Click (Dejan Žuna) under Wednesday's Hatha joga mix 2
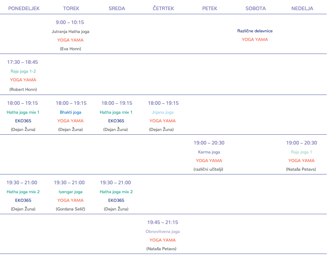 (x=116, y=209)
